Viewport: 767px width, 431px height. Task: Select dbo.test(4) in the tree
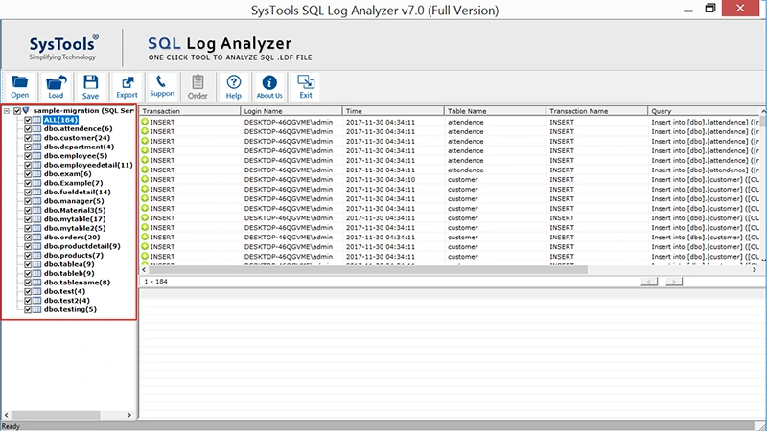pyautogui.click(x=64, y=292)
